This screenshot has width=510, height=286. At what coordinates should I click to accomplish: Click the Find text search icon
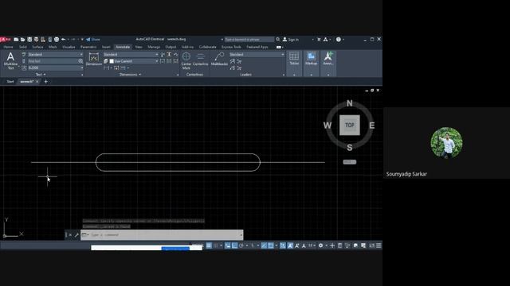pyautogui.click(x=80, y=61)
